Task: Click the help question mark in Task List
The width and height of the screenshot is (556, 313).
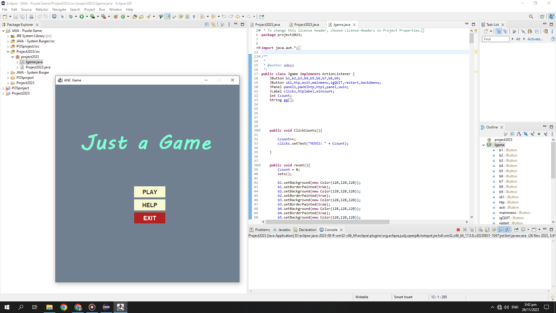Action: 553,39
